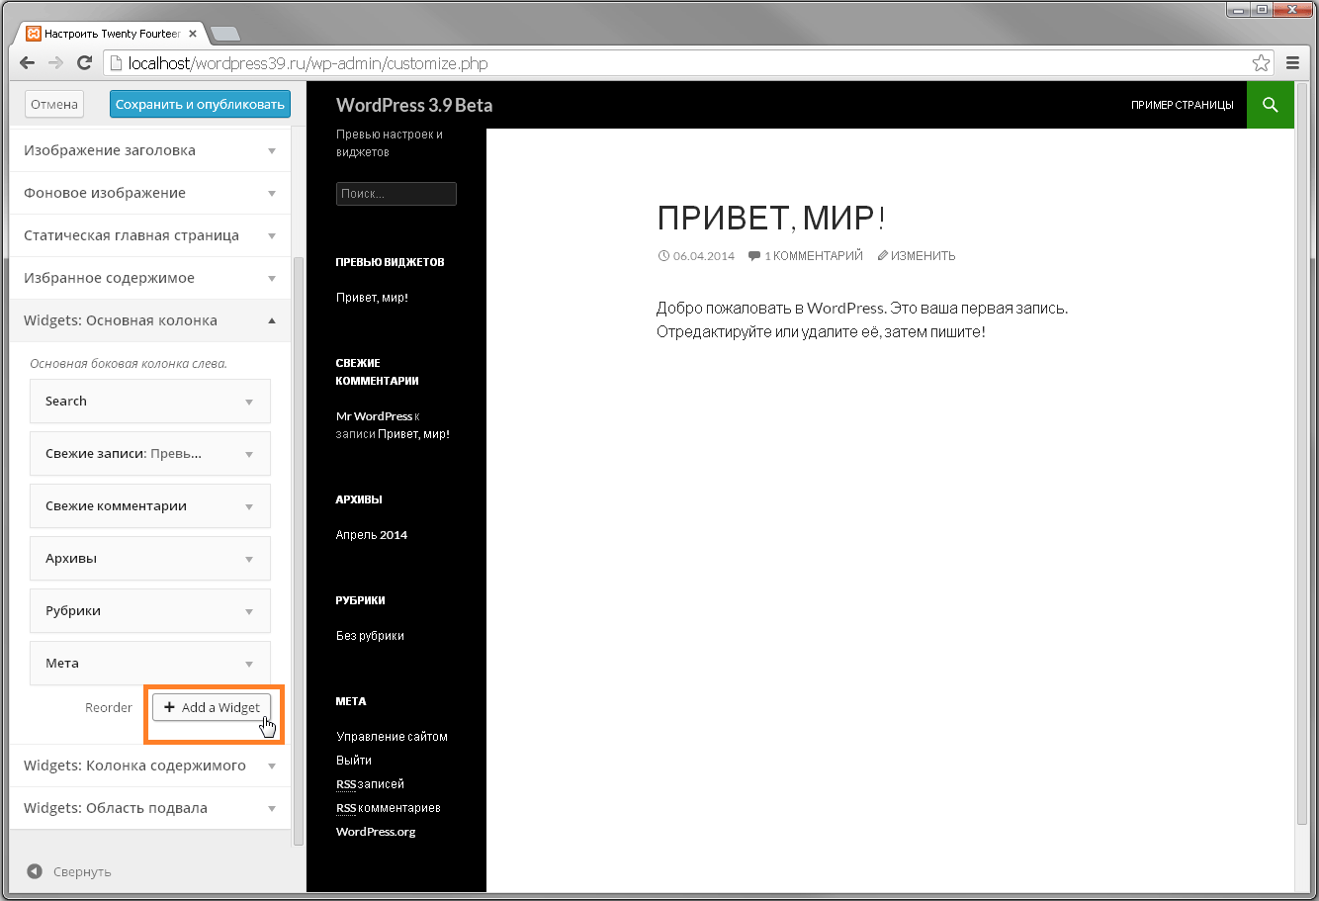This screenshot has width=1319, height=901.
Task: Click the Поиск... search field
Action: tap(396, 194)
